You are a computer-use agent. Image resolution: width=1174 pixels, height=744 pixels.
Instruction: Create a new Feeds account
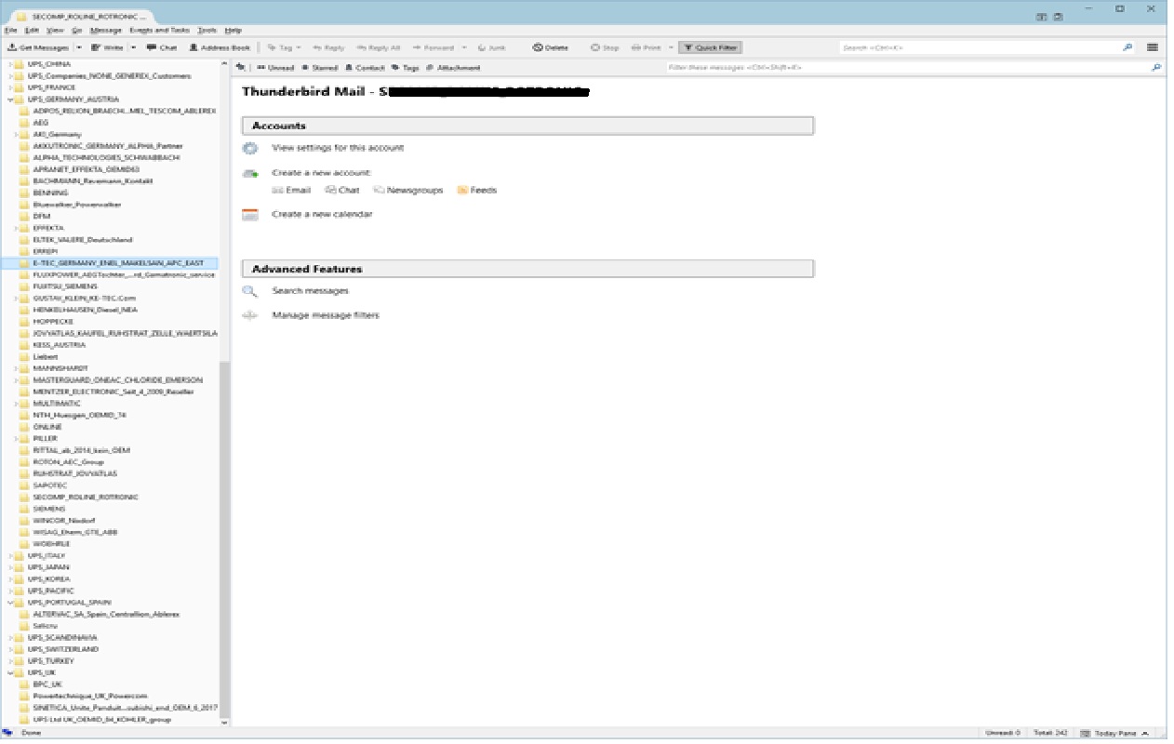[x=477, y=190]
